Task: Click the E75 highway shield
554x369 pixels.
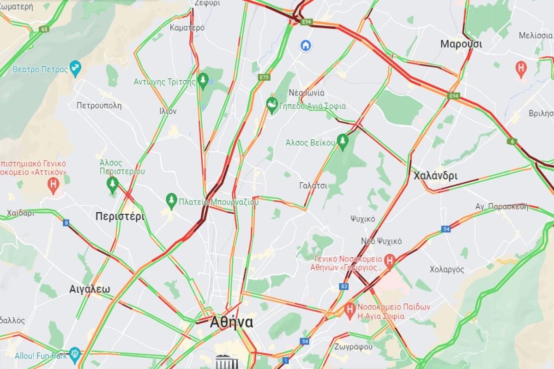Action: (x=264, y=77)
